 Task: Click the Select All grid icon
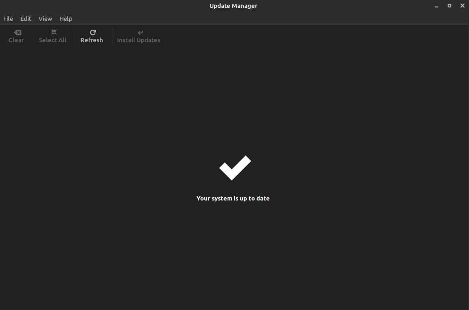pyautogui.click(x=52, y=32)
